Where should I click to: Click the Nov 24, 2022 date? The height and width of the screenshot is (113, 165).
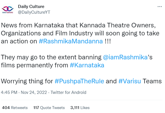click(x=34, y=92)
